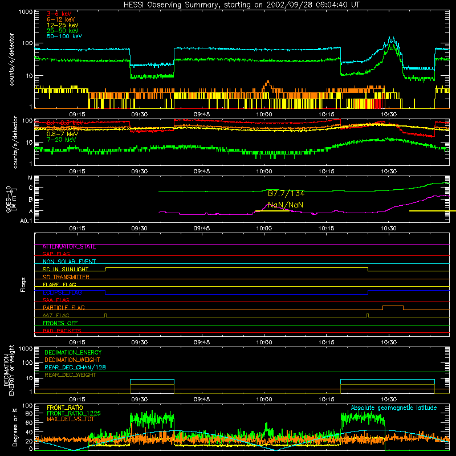This screenshot has height=456, width=456.
Task: Click the REAR_DEC_CHAN/128 legend label
Action: tap(75, 368)
